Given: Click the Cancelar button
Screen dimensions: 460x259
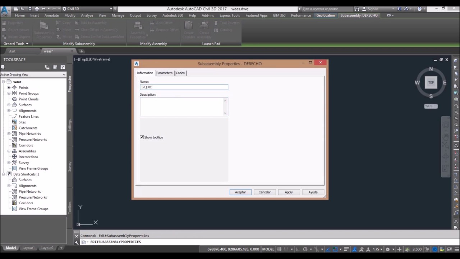Looking at the screenshot, I should pyautogui.click(x=264, y=192).
